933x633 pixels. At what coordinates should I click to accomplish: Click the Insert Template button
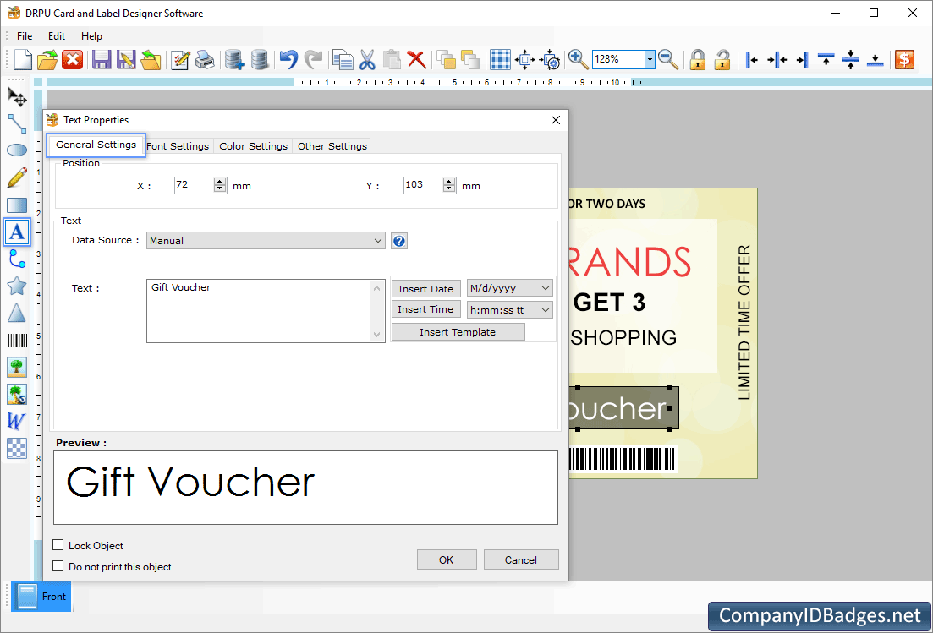point(458,331)
